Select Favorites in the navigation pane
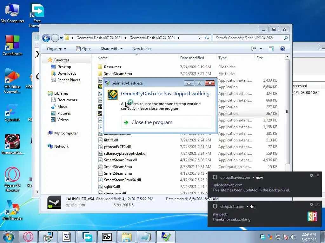Screen dimensions: 325x243 pos(62,60)
